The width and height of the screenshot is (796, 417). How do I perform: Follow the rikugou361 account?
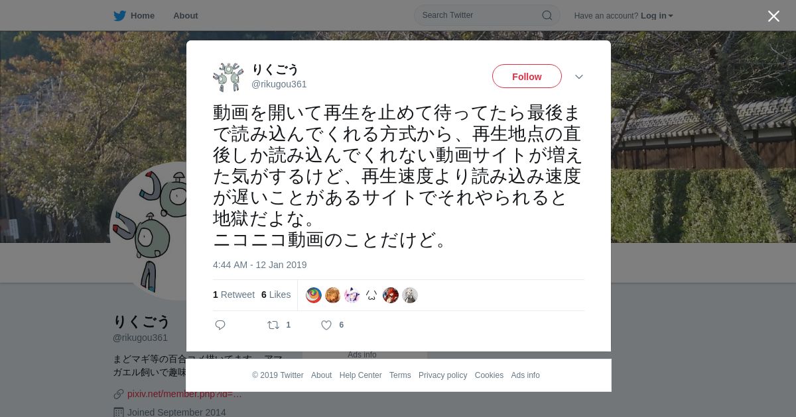[527, 76]
